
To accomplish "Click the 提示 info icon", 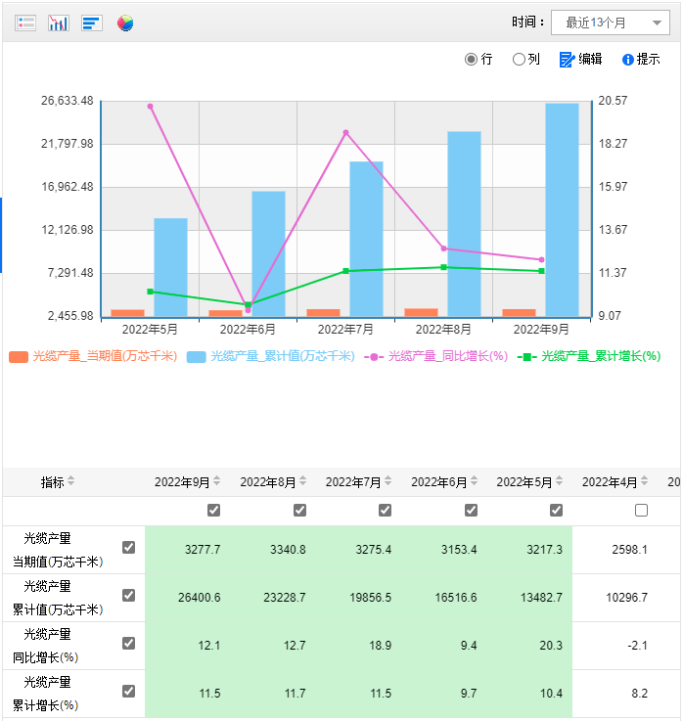I will pyautogui.click(x=628, y=60).
